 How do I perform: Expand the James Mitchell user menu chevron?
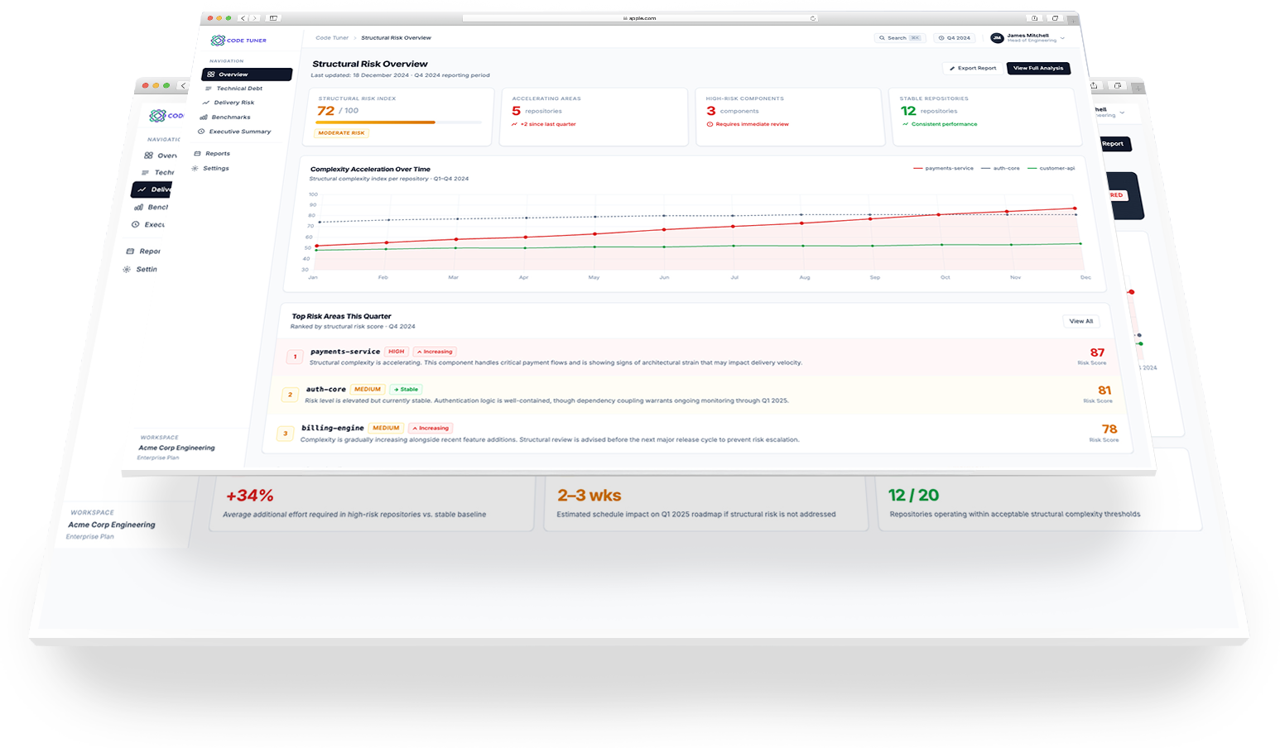(x=1062, y=38)
